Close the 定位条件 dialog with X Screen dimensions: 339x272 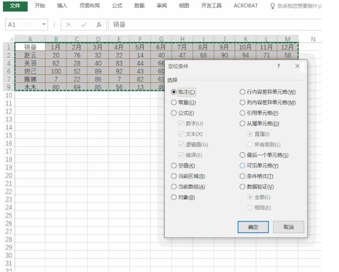(x=298, y=66)
